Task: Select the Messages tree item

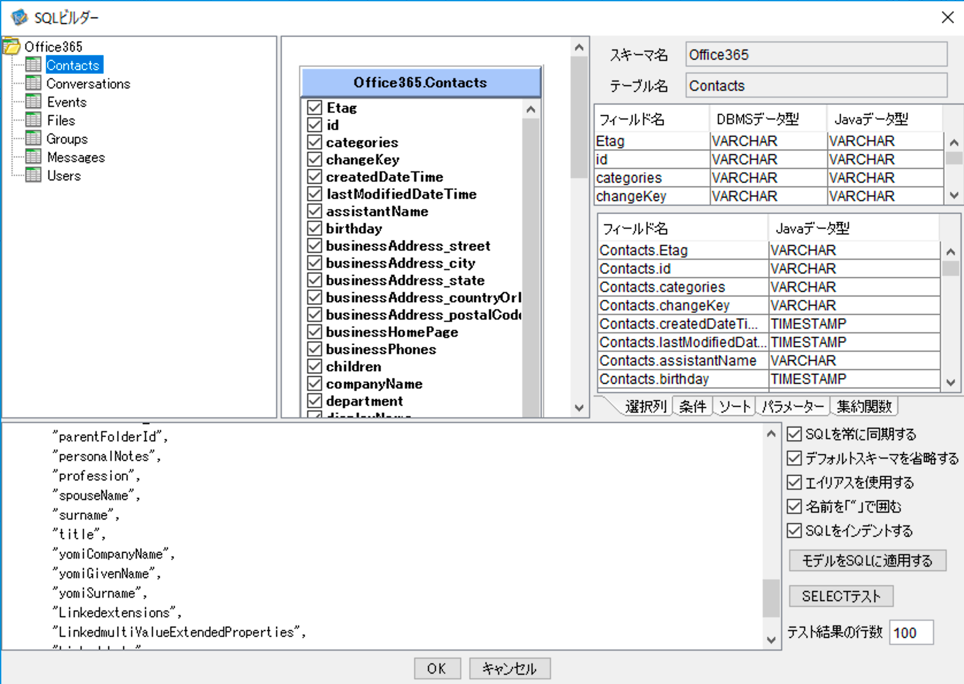Action: [76, 157]
